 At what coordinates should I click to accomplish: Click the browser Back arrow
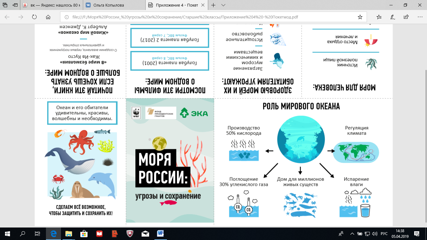coord(7,17)
